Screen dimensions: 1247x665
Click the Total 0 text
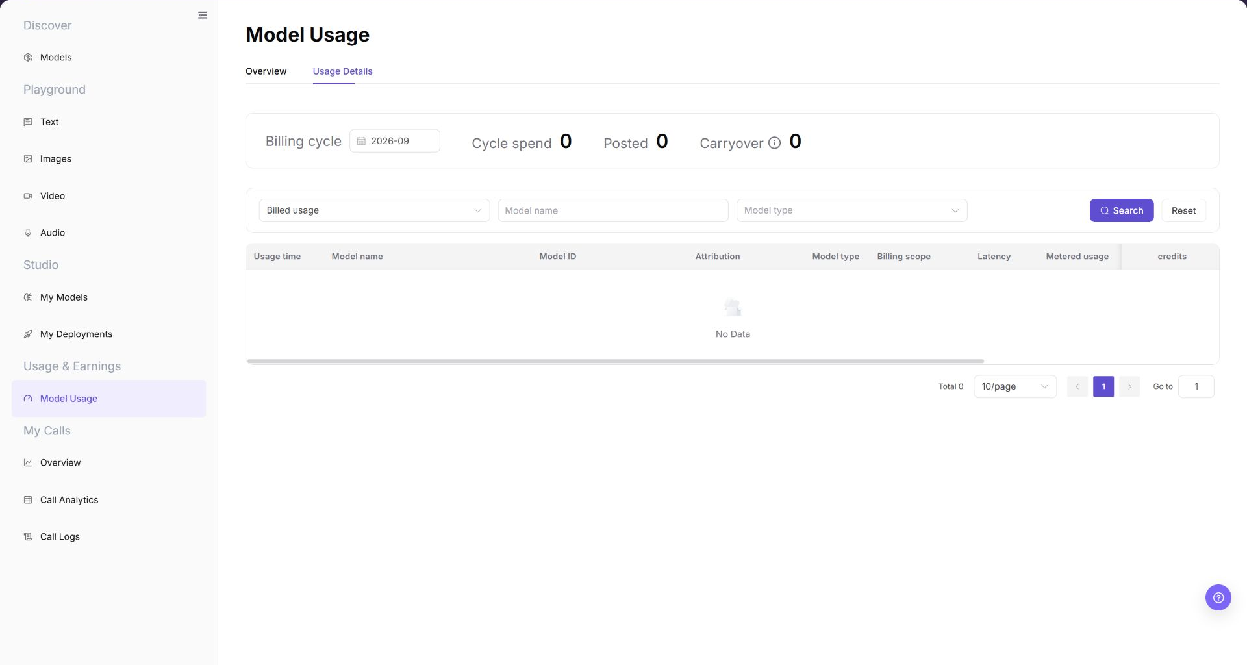[x=951, y=386]
